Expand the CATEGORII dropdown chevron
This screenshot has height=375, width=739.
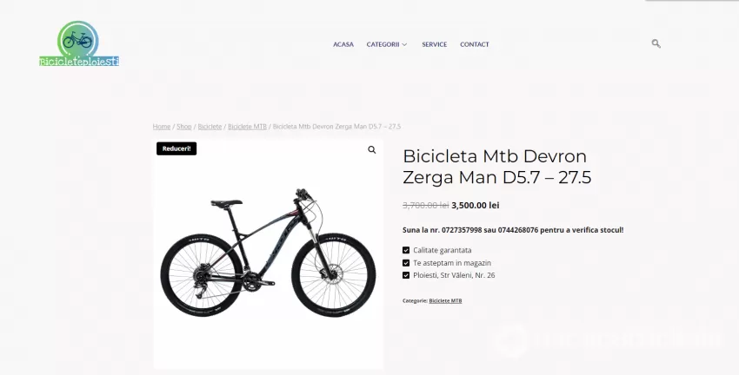coord(404,44)
